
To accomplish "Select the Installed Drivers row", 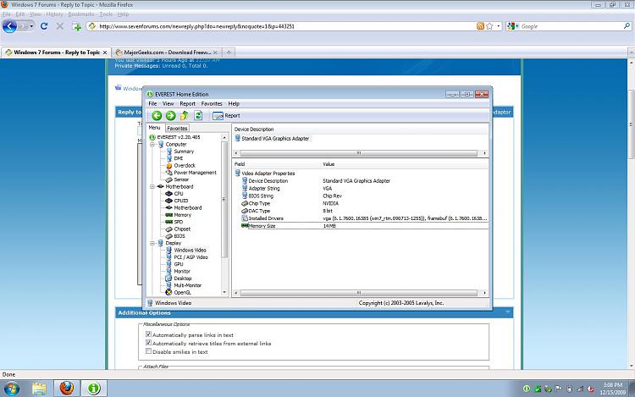I will (x=364, y=218).
